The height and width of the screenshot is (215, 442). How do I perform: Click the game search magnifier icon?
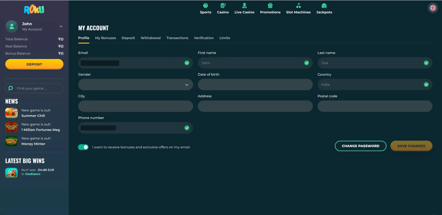coord(10,88)
